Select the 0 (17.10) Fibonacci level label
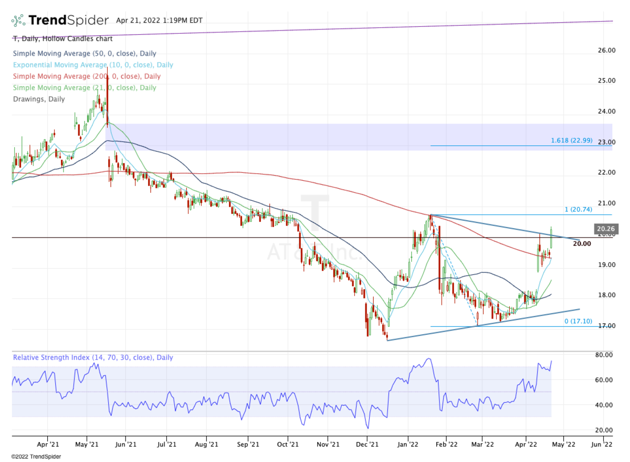This screenshot has width=630, height=462. pyautogui.click(x=578, y=321)
